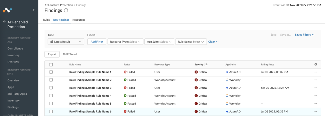The image size is (325, 116).
Task: Open more actions for Rule Name 4
Action: [x=316, y=96]
